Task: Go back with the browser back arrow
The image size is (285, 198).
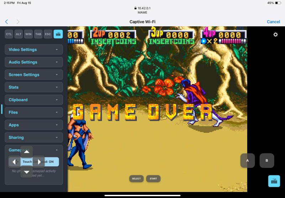Action: click(6, 22)
